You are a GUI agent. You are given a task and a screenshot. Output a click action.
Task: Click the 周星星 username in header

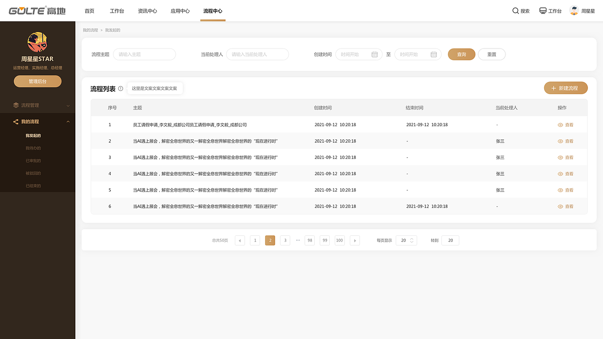pyautogui.click(x=588, y=11)
